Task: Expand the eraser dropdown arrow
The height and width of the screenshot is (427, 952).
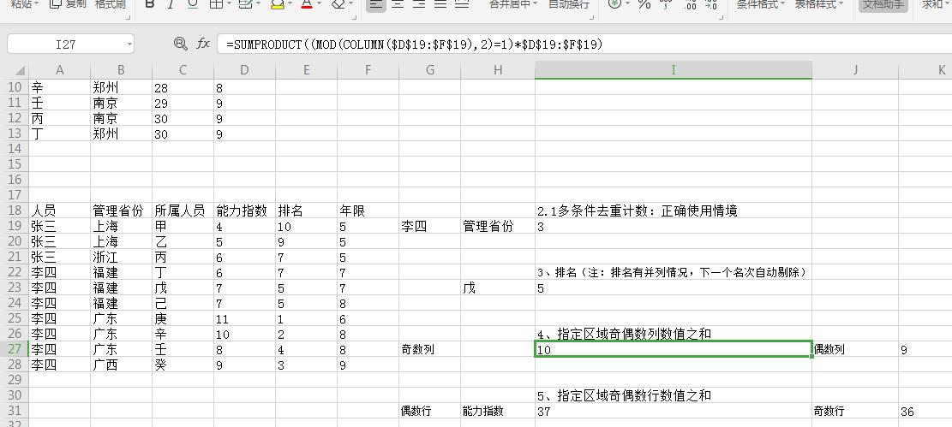Action: point(350,4)
